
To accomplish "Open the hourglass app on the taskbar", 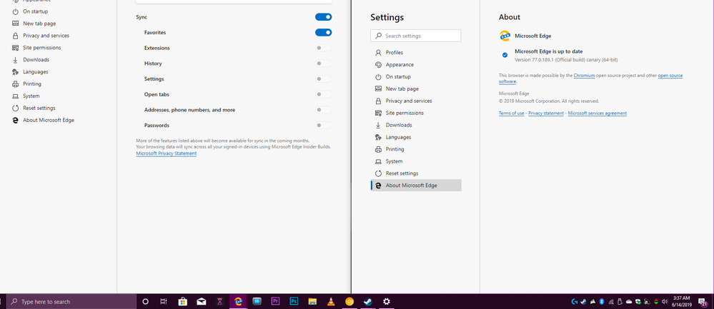I will 220,301.
